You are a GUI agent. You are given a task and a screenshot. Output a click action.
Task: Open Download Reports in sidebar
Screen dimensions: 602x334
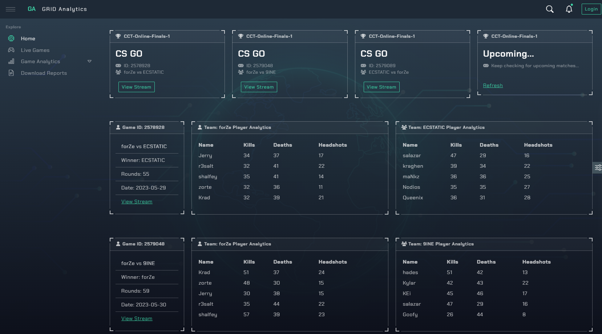point(44,73)
